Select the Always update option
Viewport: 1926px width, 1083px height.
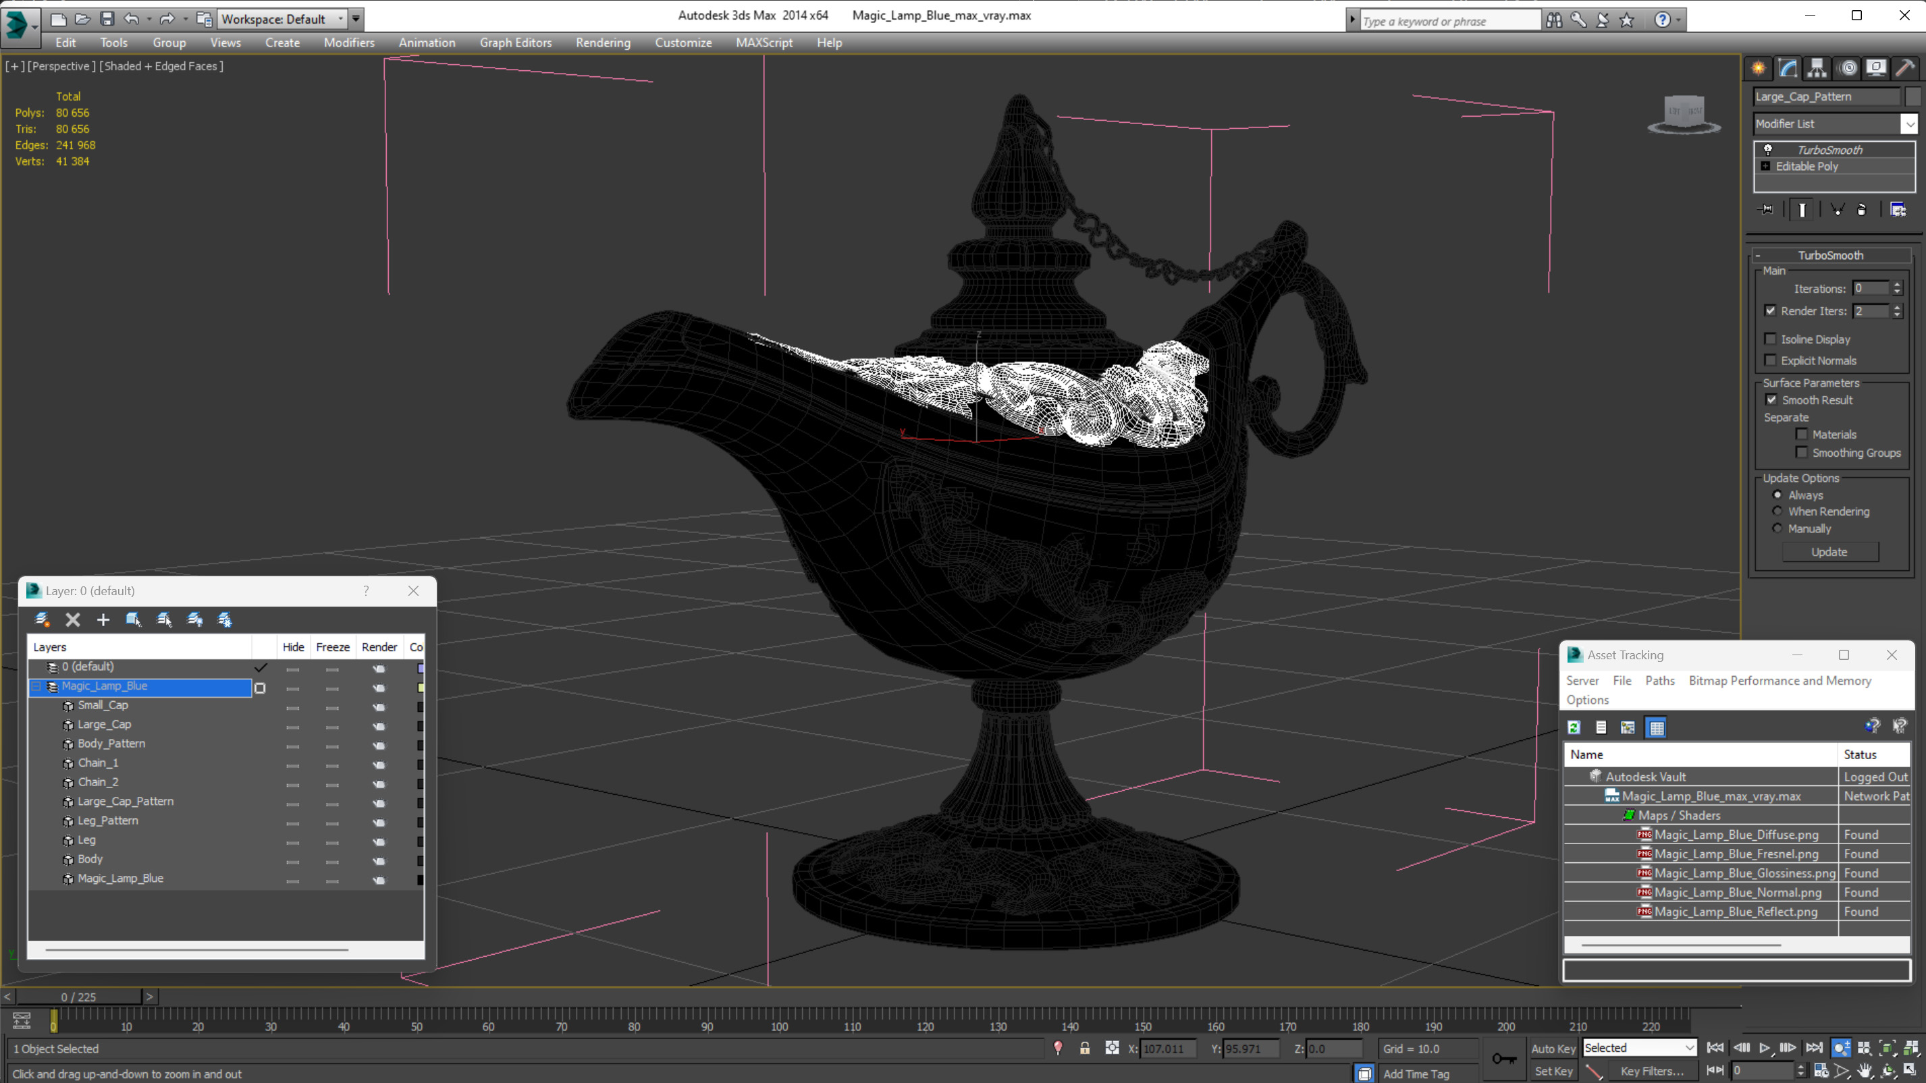1777,495
